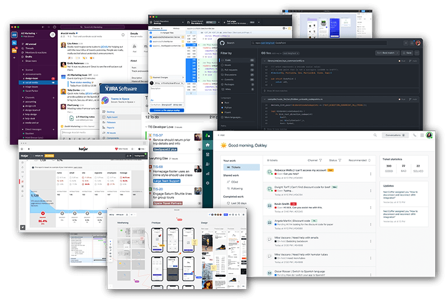Collapse the second code result file in GitHub
Screen dimensions: 448x302
(x=264, y=99)
